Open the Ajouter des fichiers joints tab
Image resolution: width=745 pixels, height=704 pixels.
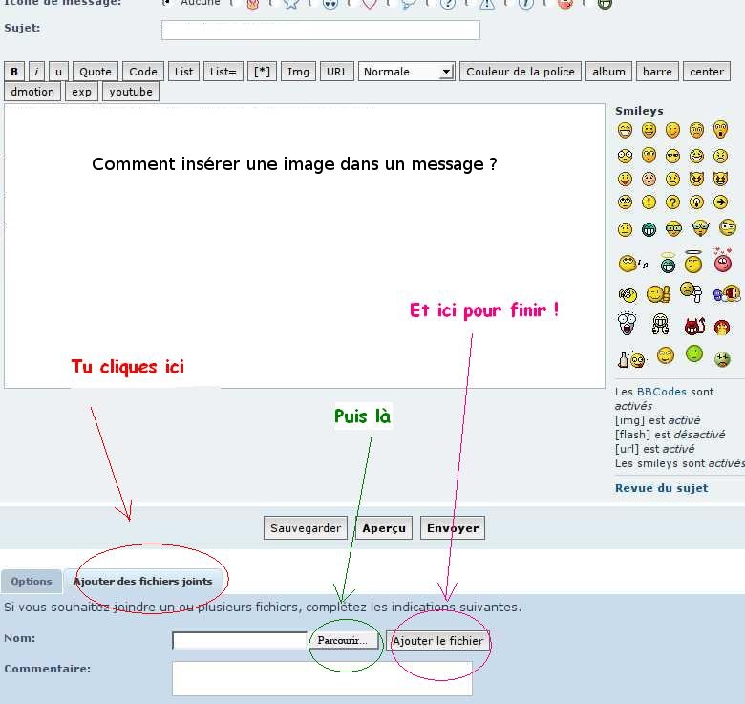(142, 582)
